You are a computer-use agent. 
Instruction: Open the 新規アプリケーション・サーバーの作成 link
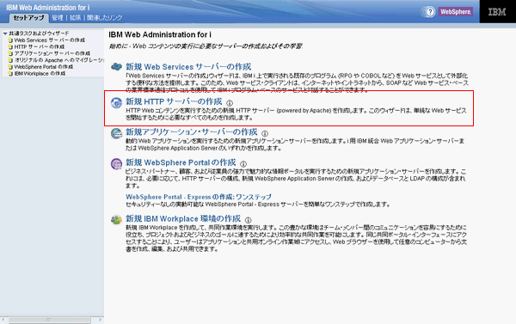[191, 132]
